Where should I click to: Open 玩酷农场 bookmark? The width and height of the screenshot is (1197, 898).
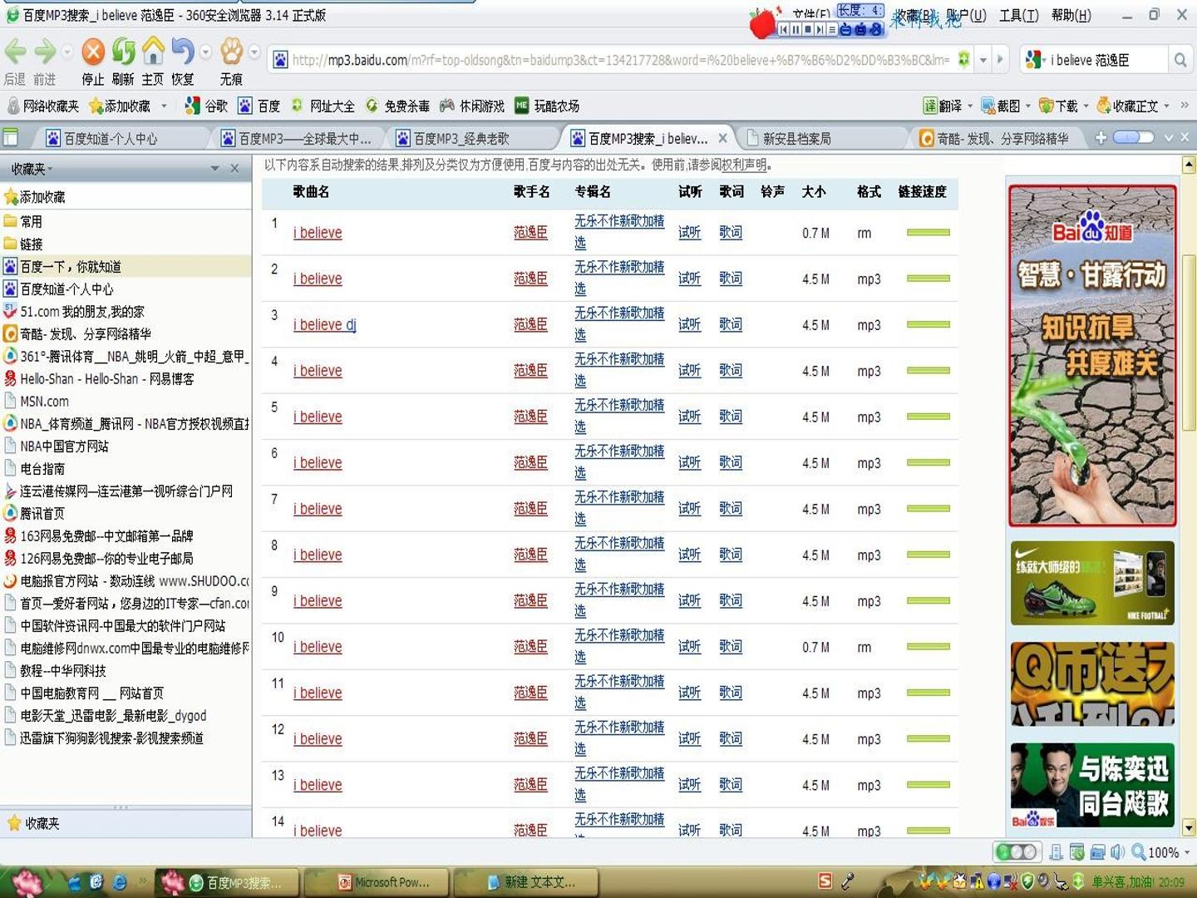click(x=547, y=106)
